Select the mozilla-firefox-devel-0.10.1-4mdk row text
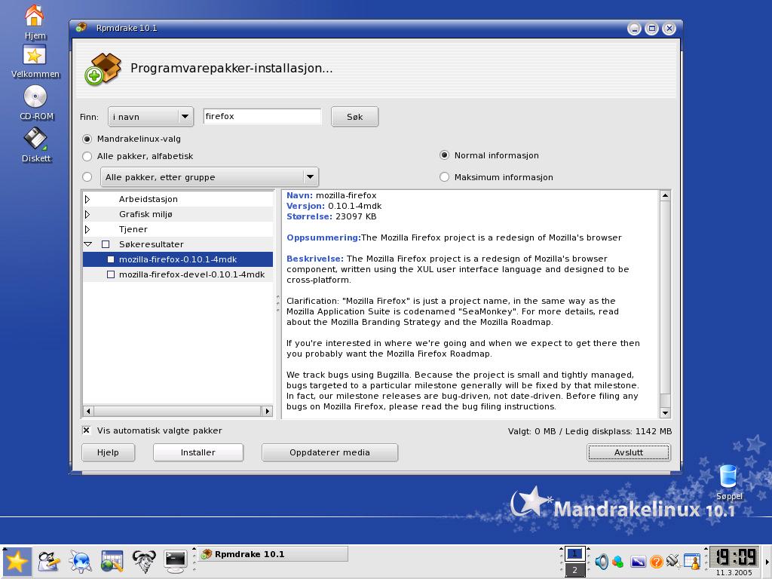This screenshot has height=579, width=772. click(x=191, y=274)
